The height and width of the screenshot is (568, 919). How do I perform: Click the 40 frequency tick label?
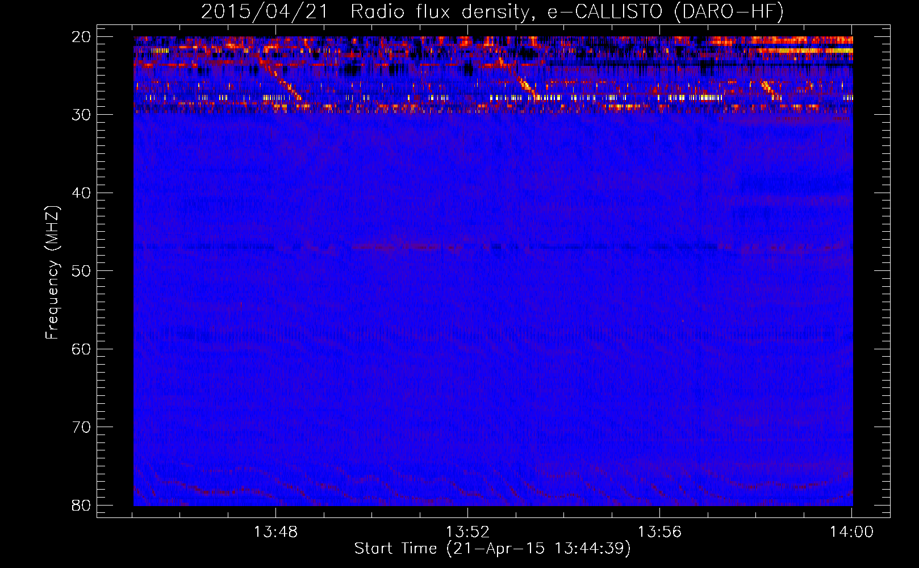point(81,193)
